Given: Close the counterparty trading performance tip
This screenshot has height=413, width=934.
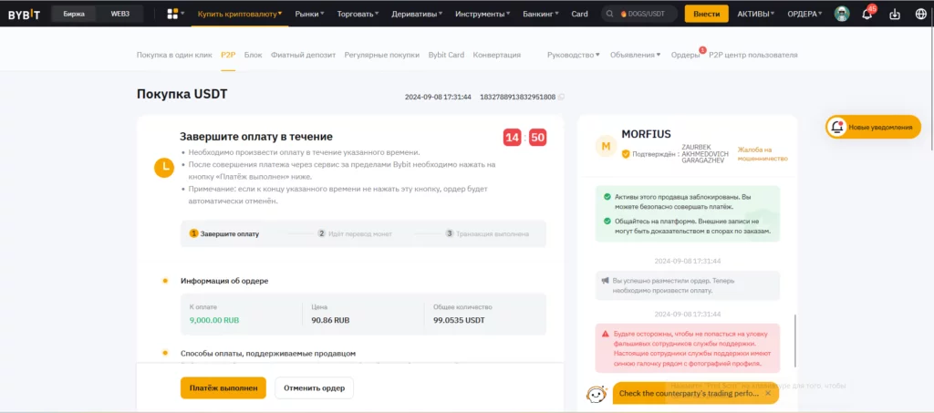Looking at the screenshot, I should coord(768,393).
